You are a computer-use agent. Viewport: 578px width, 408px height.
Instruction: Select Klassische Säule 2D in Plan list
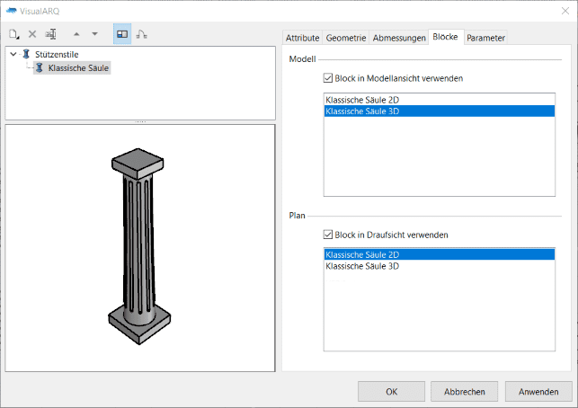coord(439,254)
